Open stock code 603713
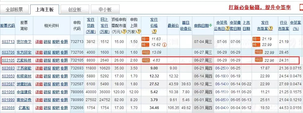 tap(8, 42)
